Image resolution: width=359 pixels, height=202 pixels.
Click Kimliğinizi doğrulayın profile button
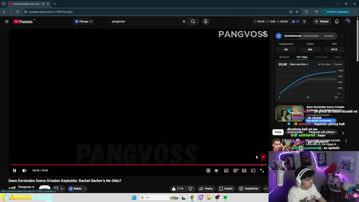tap(336, 12)
